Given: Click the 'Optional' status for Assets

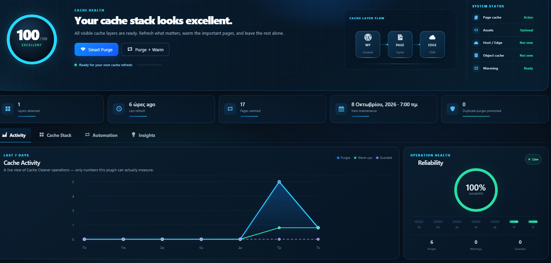Looking at the screenshot, I should (x=526, y=30).
